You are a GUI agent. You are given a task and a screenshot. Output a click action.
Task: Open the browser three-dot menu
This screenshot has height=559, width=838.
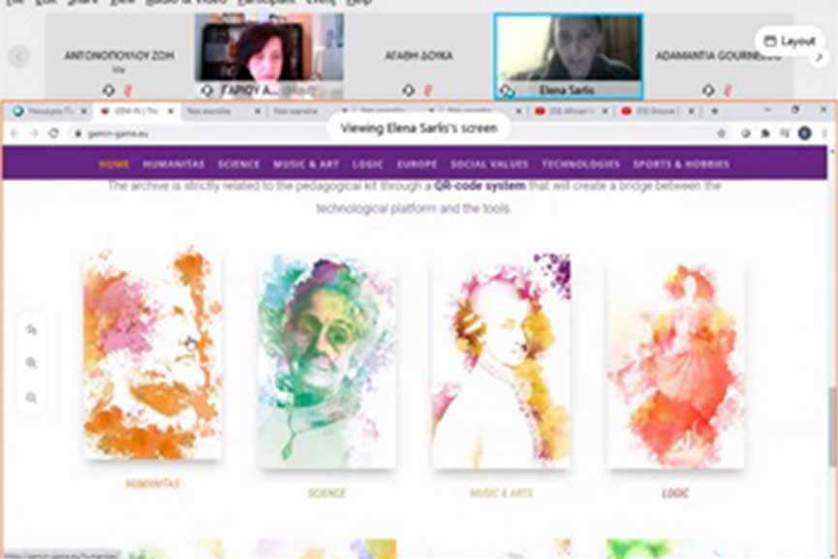(824, 134)
